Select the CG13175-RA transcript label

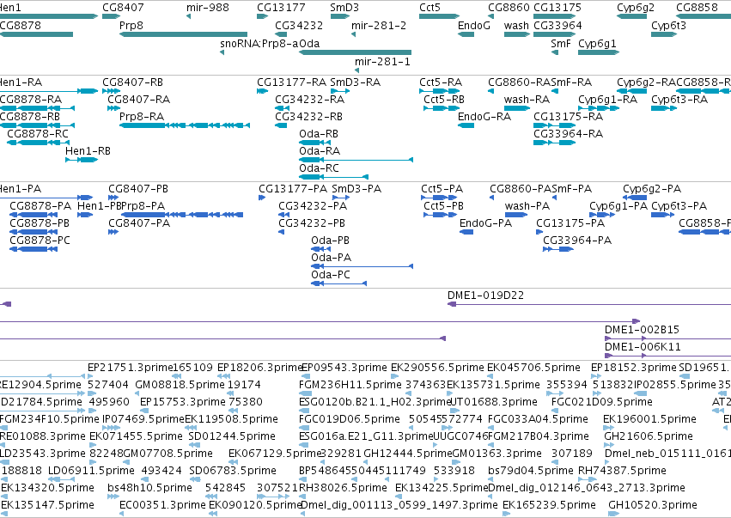[x=568, y=117]
